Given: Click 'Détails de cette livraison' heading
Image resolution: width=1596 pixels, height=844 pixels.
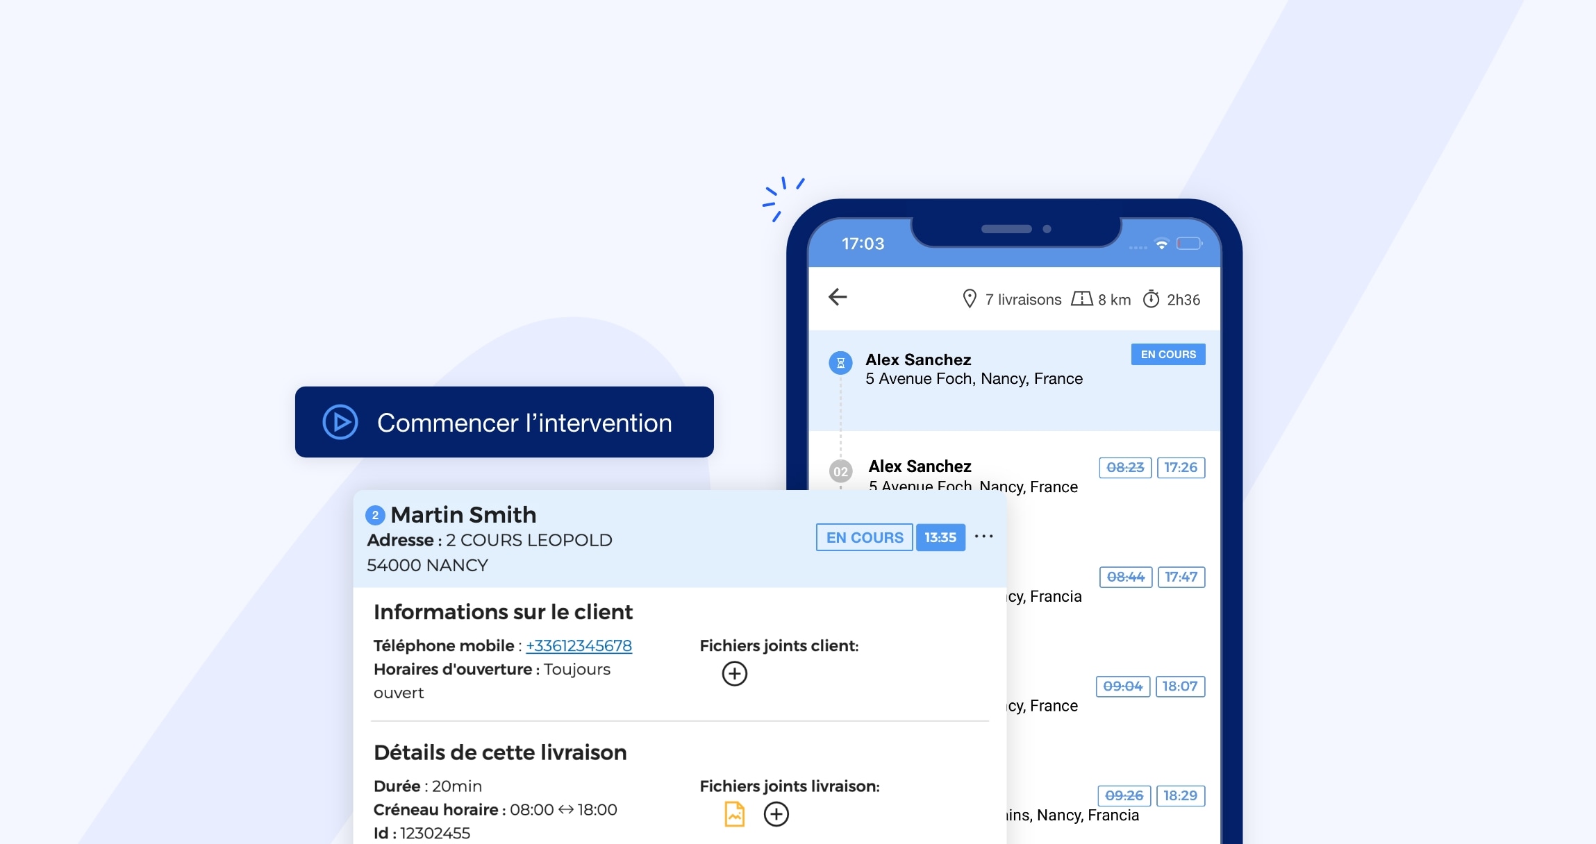Looking at the screenshot, I should [500, 752].
